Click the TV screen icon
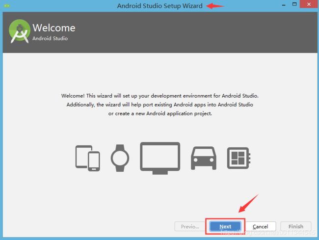Screen dimensions: 319x240 pyautogui.click(x=160, y=158)
